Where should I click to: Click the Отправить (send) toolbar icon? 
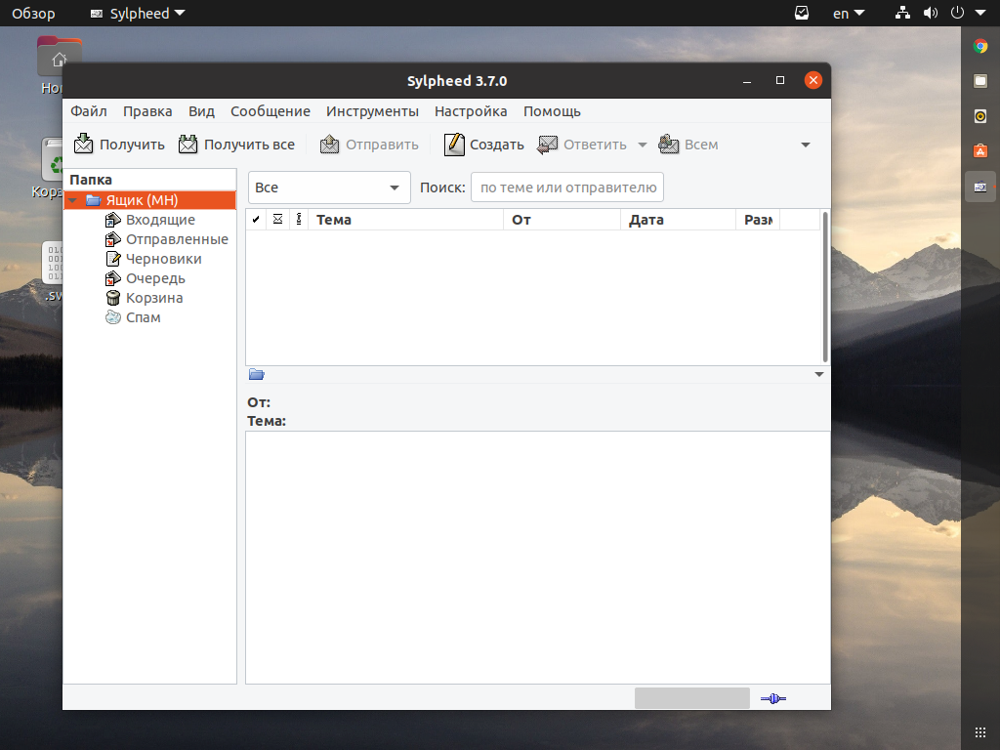pos(330,145)
